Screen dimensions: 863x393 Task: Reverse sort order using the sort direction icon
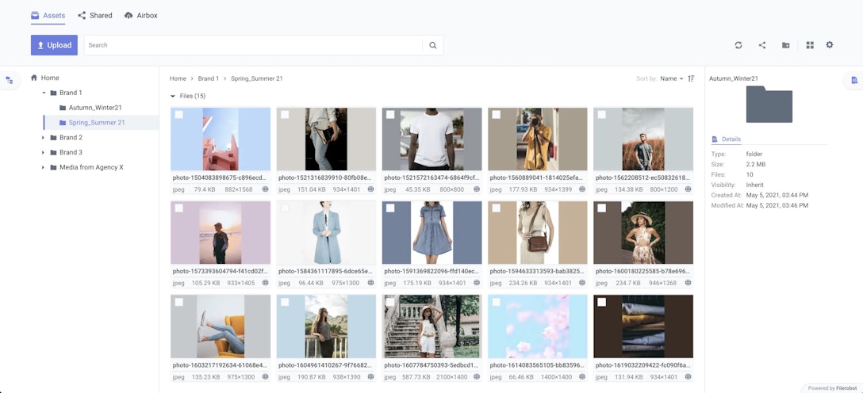point(692,78)
